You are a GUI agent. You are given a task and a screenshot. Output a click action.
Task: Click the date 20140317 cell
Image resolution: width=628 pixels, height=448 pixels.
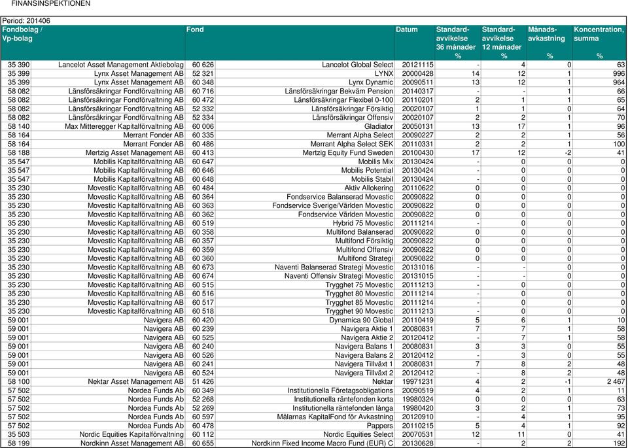[x=415, y=92]
